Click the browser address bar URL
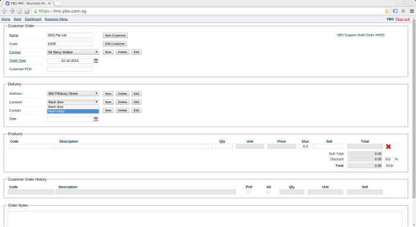The width and height of the screenshot is (416, 227). pyautogui.click(x=62, y=11)
